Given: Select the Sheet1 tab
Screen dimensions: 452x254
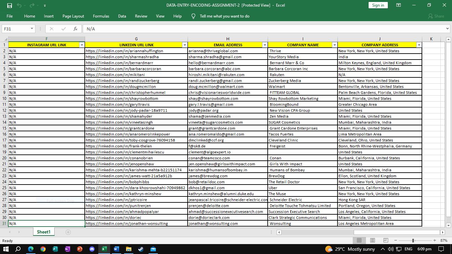Looking at the screenshot, I should click(43, 232).
